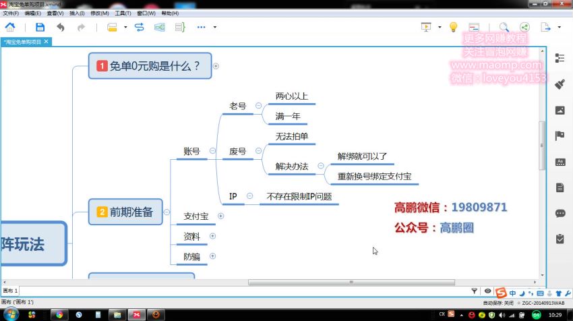Open the 查看(V) menu
573x321 pixels.
tap(55, 13)
